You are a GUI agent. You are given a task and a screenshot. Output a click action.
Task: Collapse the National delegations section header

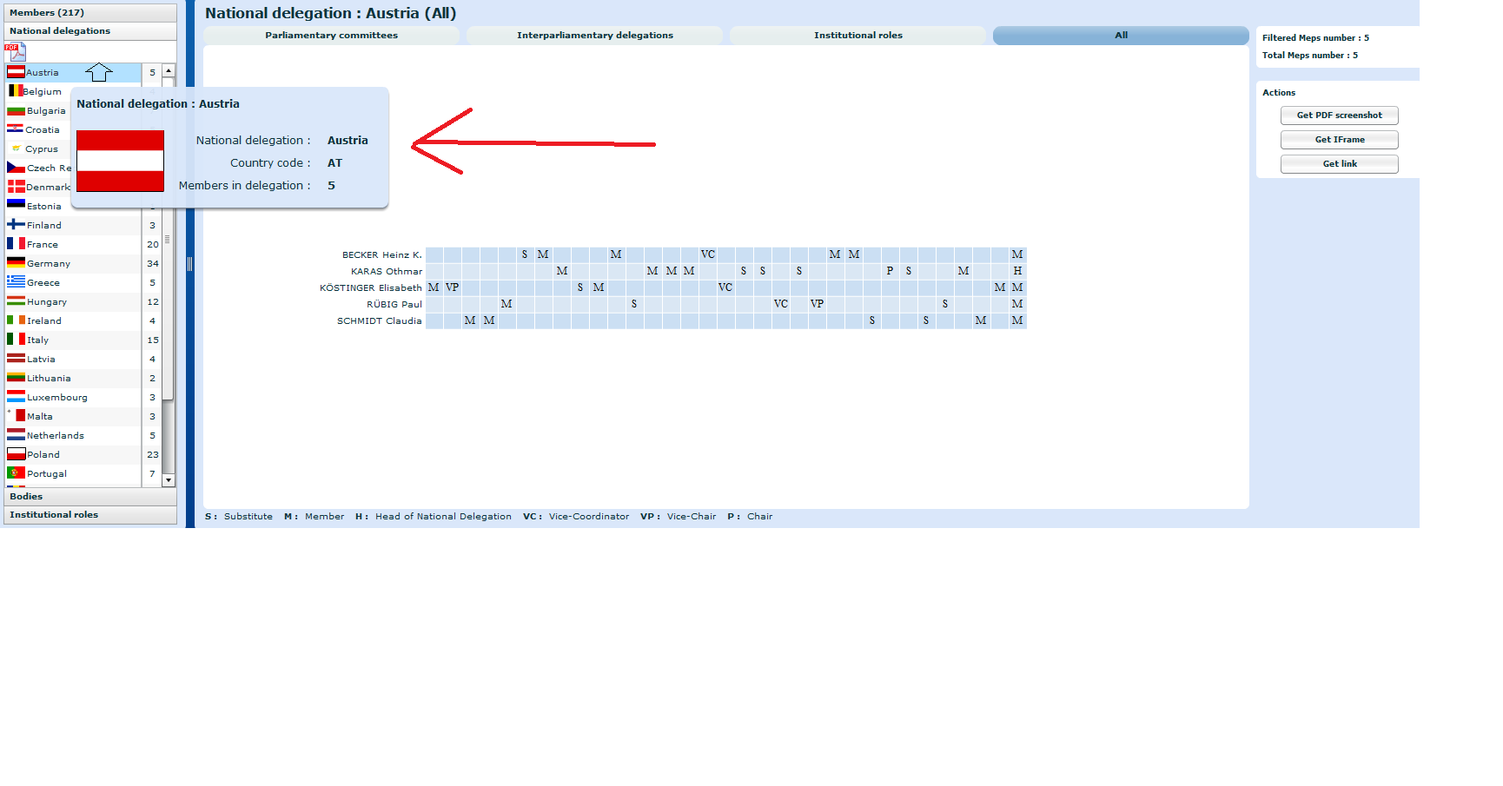[x=89, y=30]
